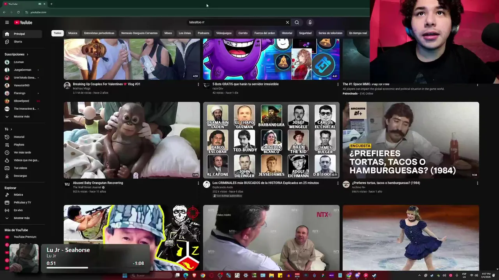Viewport: 499px width, 280px height.
Task: Click the Archivo N+ channel avatar
Action: click(346, 184)
